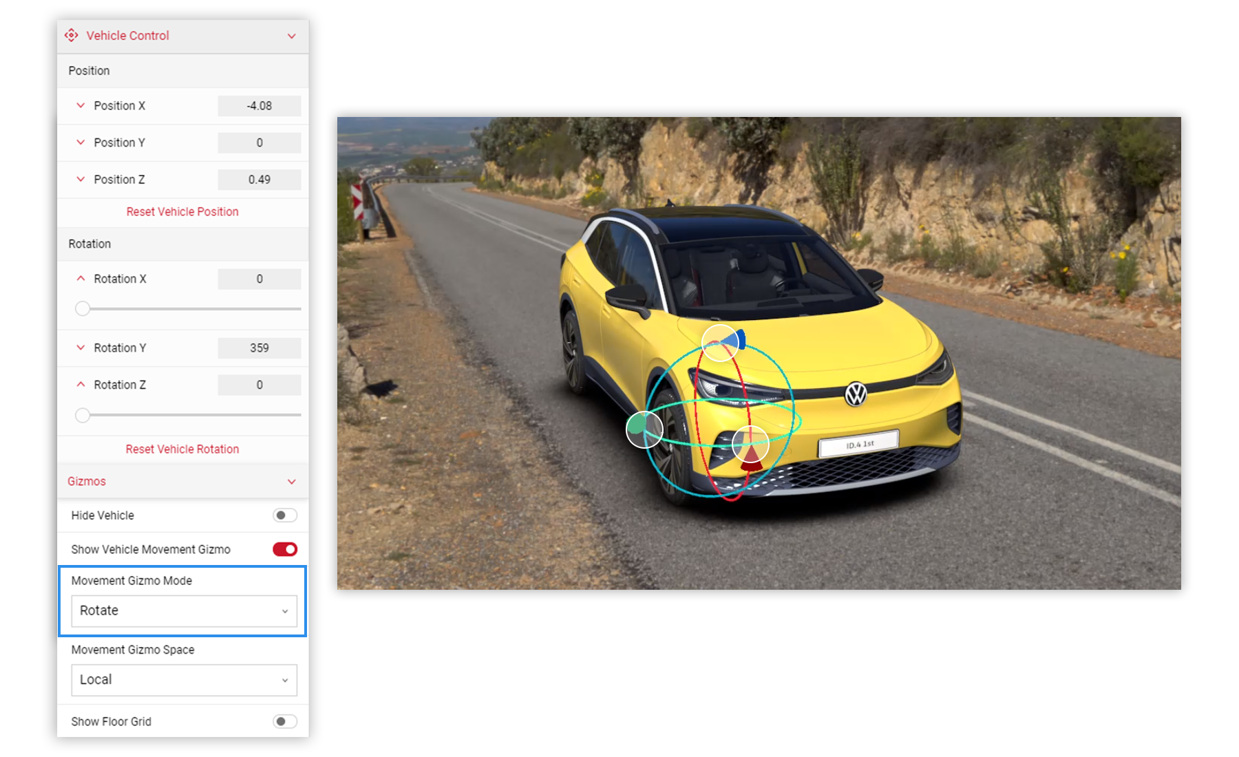
Task: Click the Position X value field
Action: [x=260, y=106]
